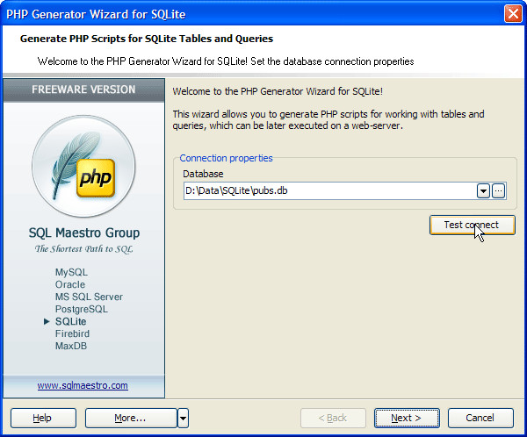Screen dimensions: 527x437
Task: Proceed with the Next > button
Action: pos(407,418)
